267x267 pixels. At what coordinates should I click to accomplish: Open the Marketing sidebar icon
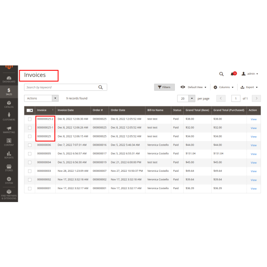point(9,130)
